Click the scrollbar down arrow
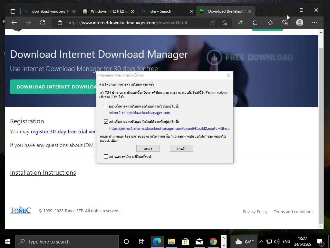 321,226
